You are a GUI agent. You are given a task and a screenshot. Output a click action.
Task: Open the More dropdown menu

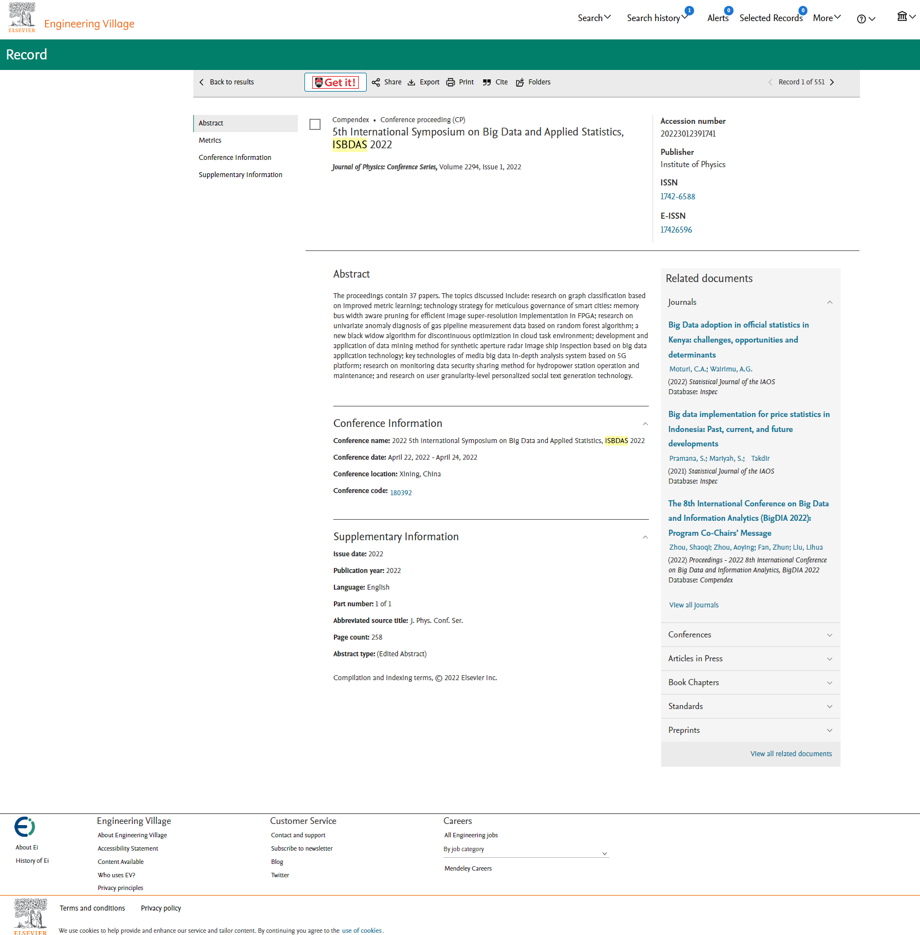click(827, 18)
